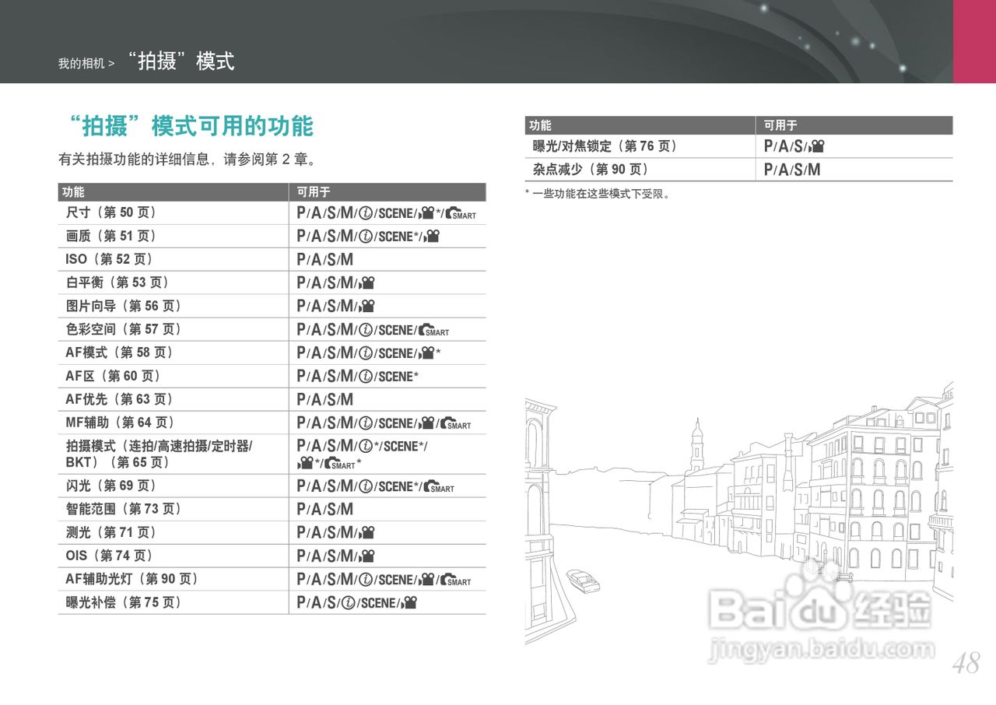This screenshot has height=705, width=996.
Task: Click the P/A/S/M modes in the ISO row
Action: (325, 260)
